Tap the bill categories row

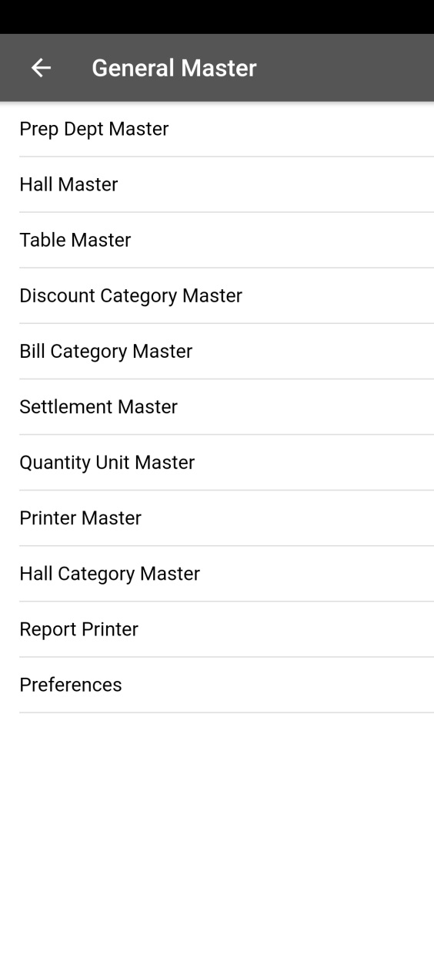point(217,351)
